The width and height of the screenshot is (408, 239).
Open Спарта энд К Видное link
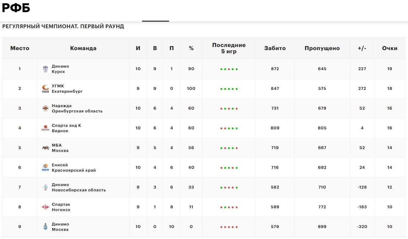(66, 128)
